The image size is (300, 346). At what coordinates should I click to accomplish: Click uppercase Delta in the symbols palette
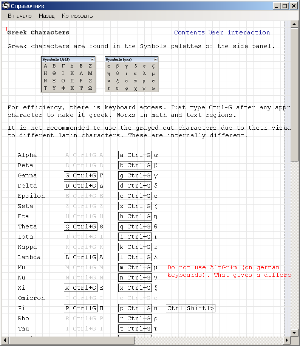[x=72, y=66]
